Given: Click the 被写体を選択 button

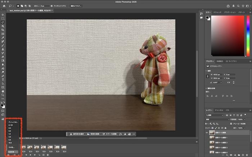Looking at the screenshot, I should pos(77,134).
